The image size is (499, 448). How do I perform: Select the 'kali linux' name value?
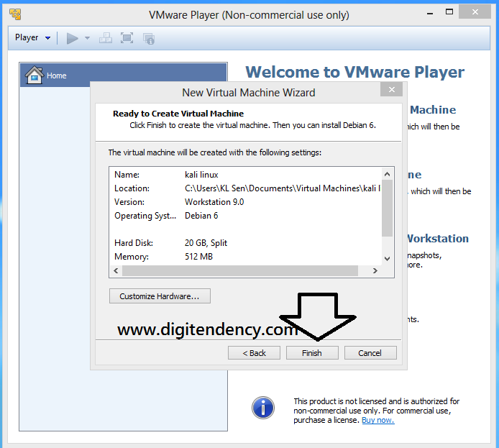pos(201,175)
